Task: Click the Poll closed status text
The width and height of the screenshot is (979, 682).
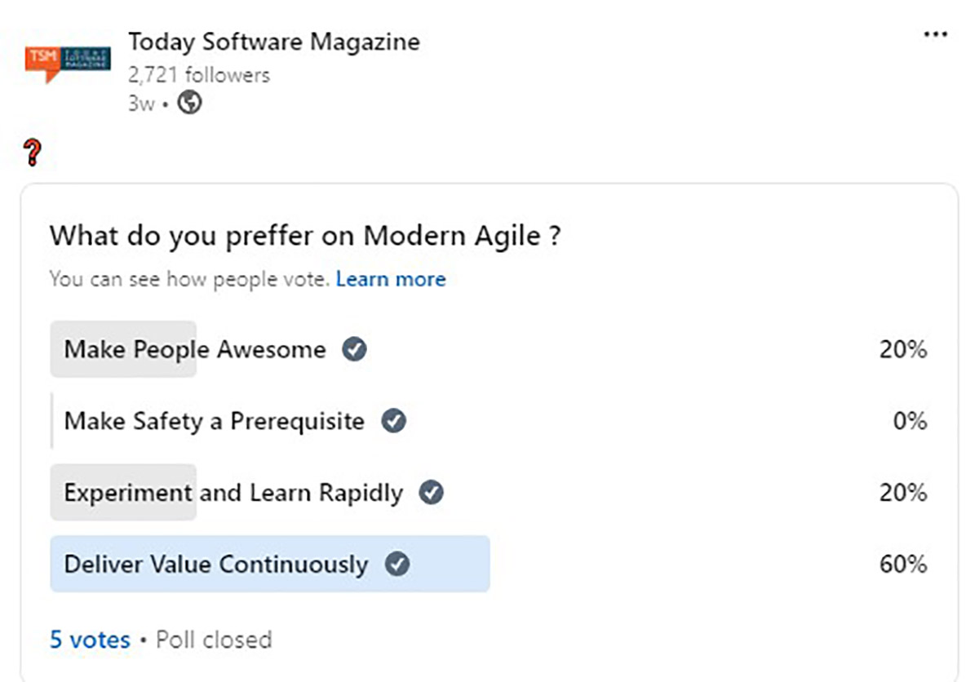Action: pyautogui.click(x=214, y=640)
